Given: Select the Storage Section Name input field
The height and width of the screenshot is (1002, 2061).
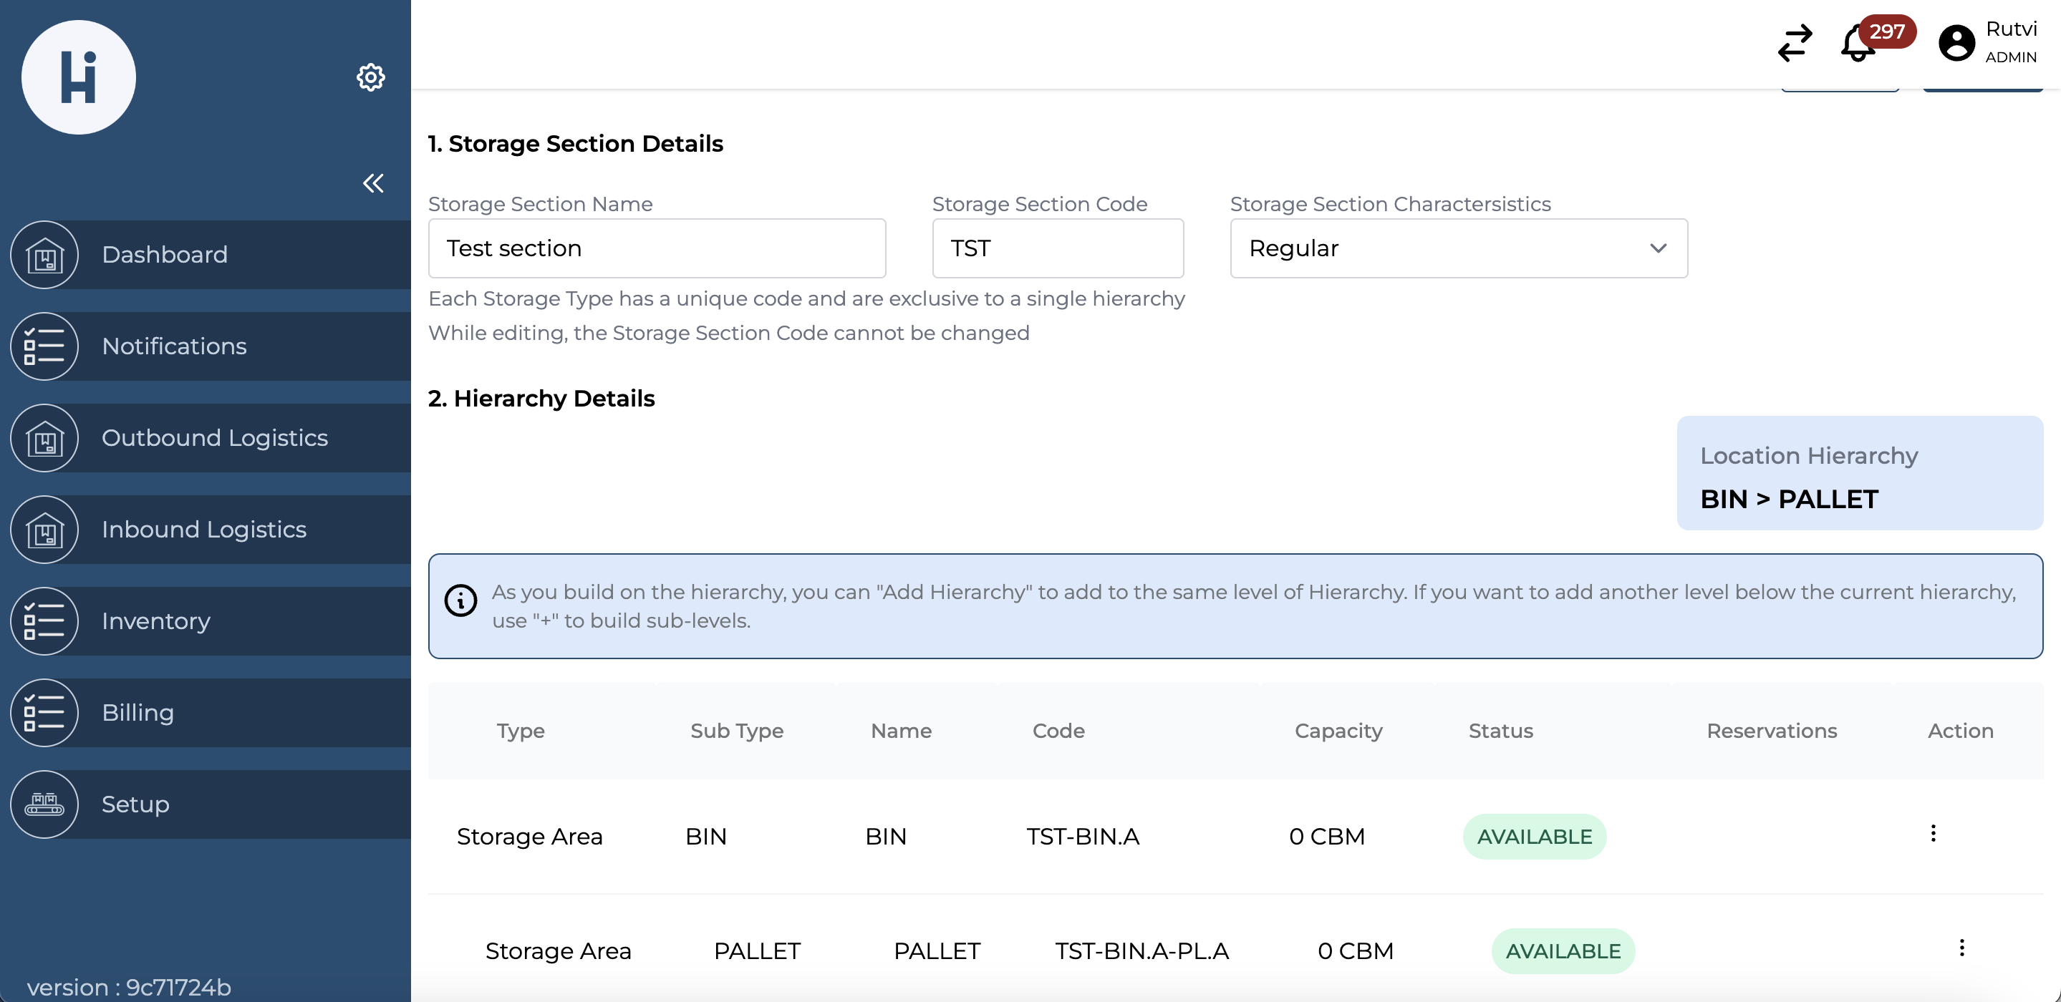Looking at the screenshot, I should coord(657,247).
